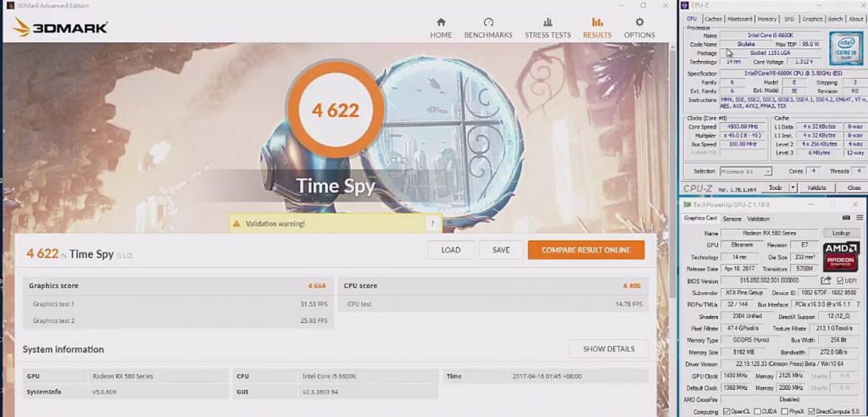Toggle the DirectCompute 5.0 checkbox
The image size is (868, 417).
click(811, 411)
